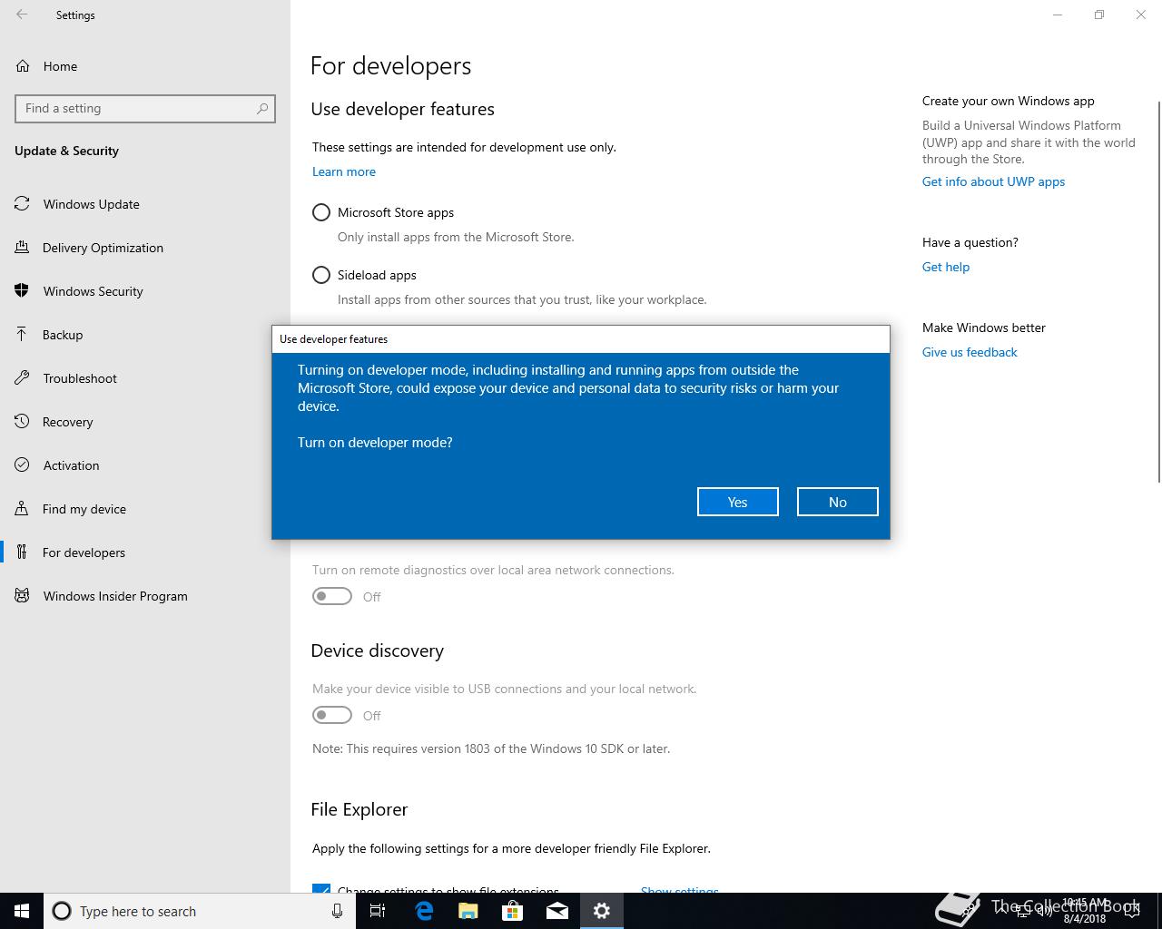The height and width of the screenshot is (929, 1162).
Task: Open Task View from taskbar
Action: (x=378, y=911)
